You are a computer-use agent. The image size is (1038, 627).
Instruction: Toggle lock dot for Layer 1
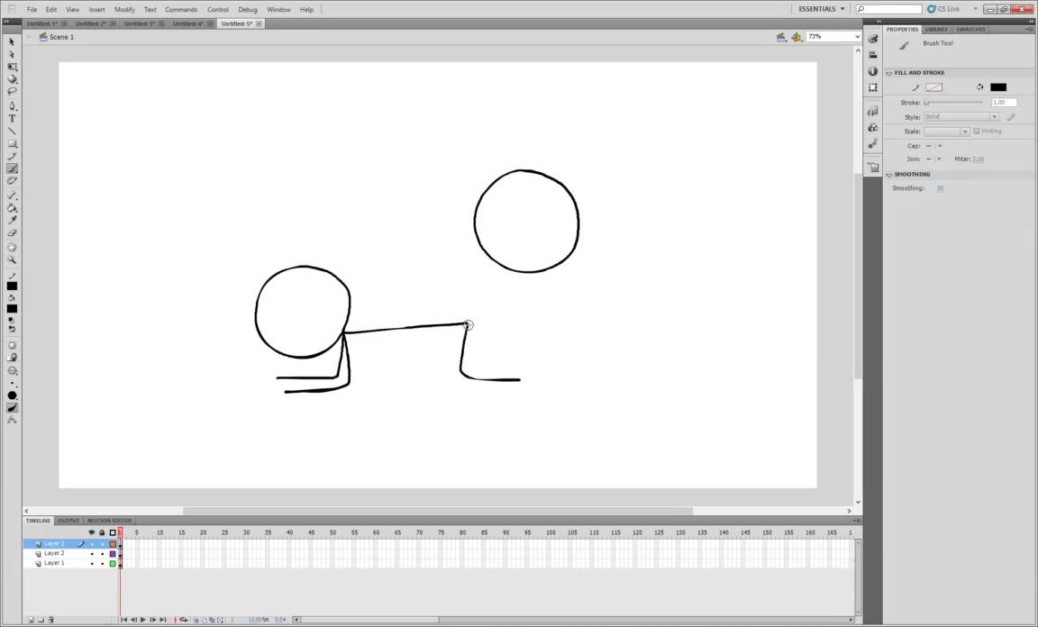pos(102,563)
